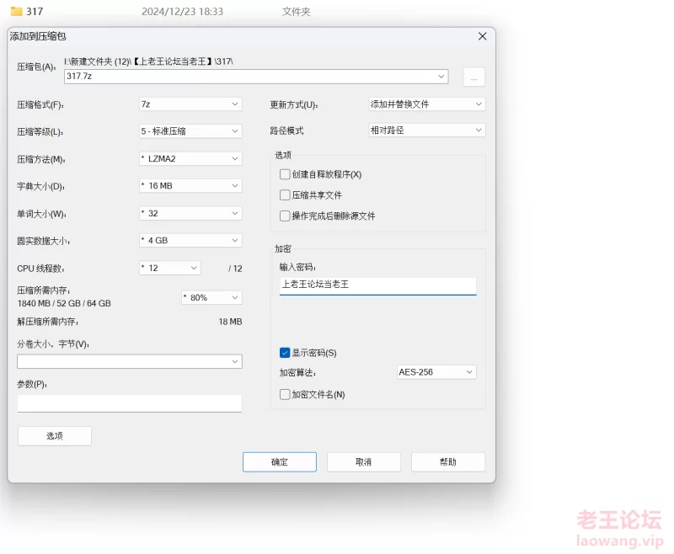
Task: Uncheck the 显示密码 checkbox
Action: (285, 353)
